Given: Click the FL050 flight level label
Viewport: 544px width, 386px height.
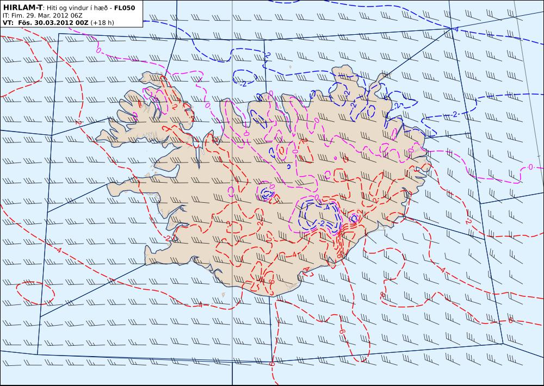Looking at the screenshot, I should point(124,8).
